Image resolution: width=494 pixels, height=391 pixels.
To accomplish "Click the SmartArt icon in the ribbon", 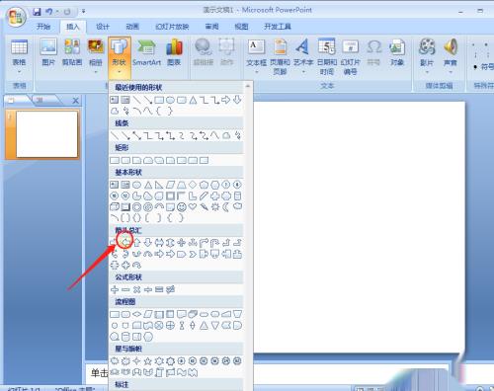I will 146,52.
